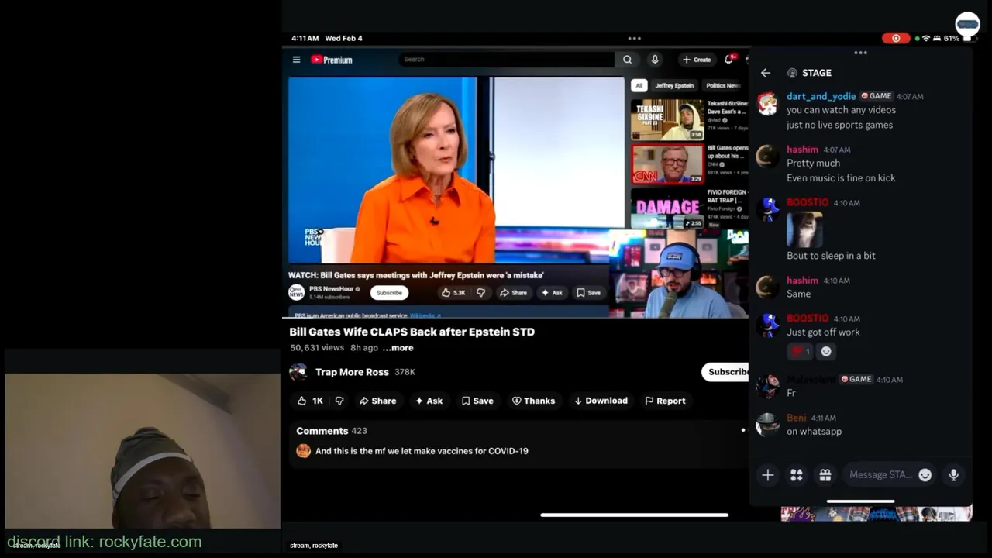Click the magnifier search button

click(627, 60)
